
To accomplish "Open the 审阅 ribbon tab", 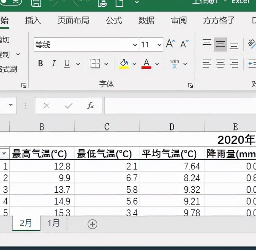I will point(179,21).
